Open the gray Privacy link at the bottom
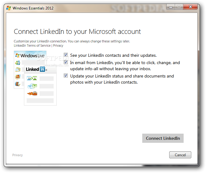 point(17,155)
